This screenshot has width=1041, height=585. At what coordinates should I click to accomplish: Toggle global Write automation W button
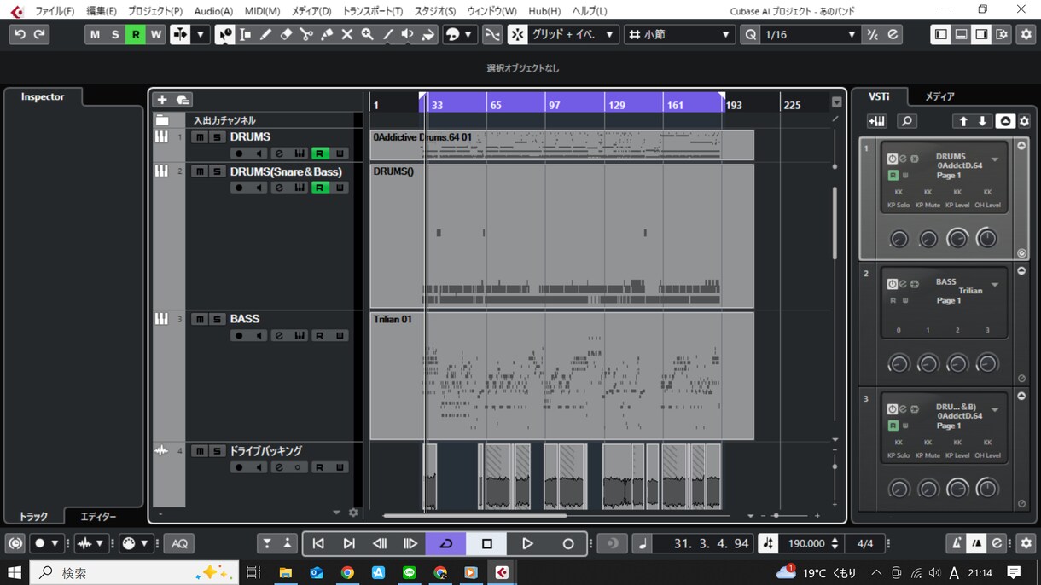tap(155, 34)
